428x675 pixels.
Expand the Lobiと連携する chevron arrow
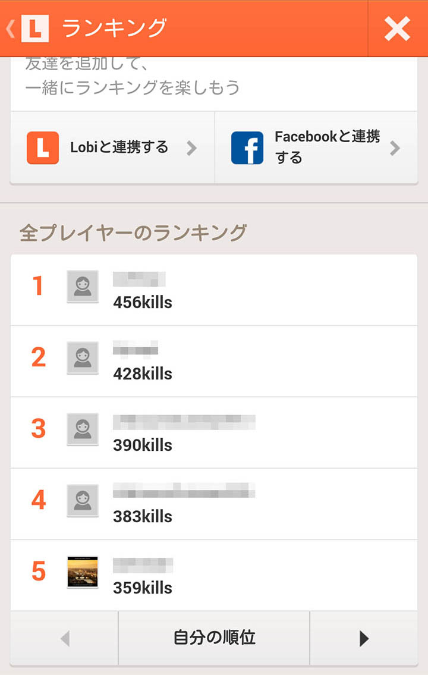[191, 147]
